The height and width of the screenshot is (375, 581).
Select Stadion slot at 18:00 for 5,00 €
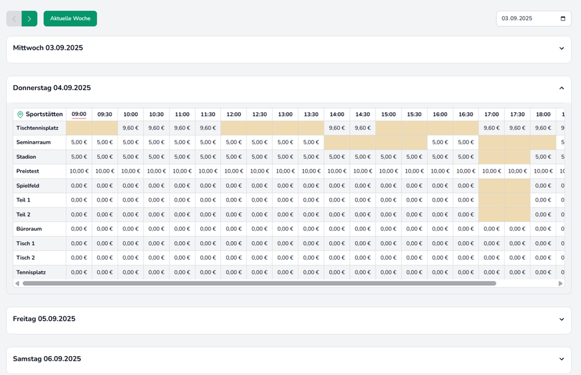(543, 157)
